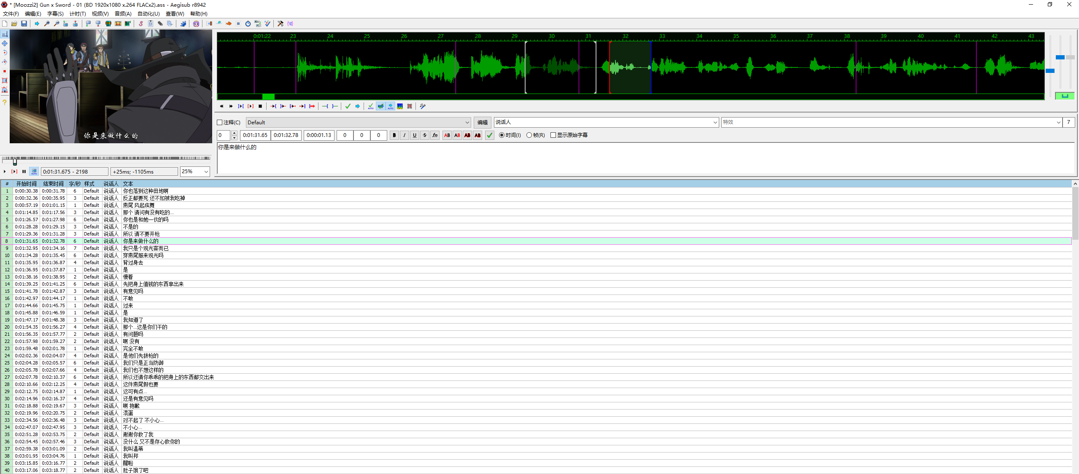
Task: Click the primary color AB swatch button
Action: pos(447,135)
